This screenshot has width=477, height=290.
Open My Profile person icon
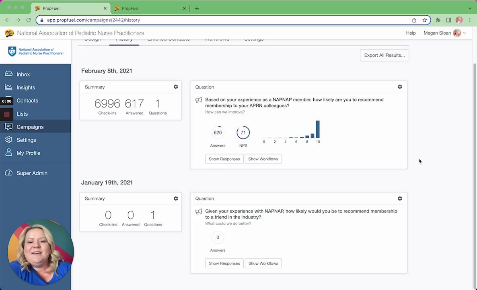click(x=8, y=153)
